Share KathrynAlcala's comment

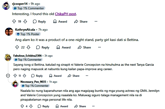[84, 47]
